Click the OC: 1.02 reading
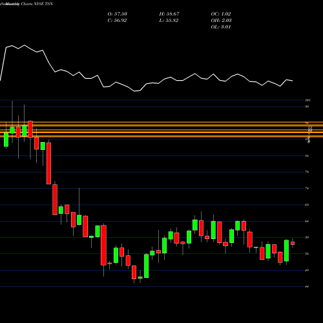Viewport: 323px width, 323px height. click(221, 14)
